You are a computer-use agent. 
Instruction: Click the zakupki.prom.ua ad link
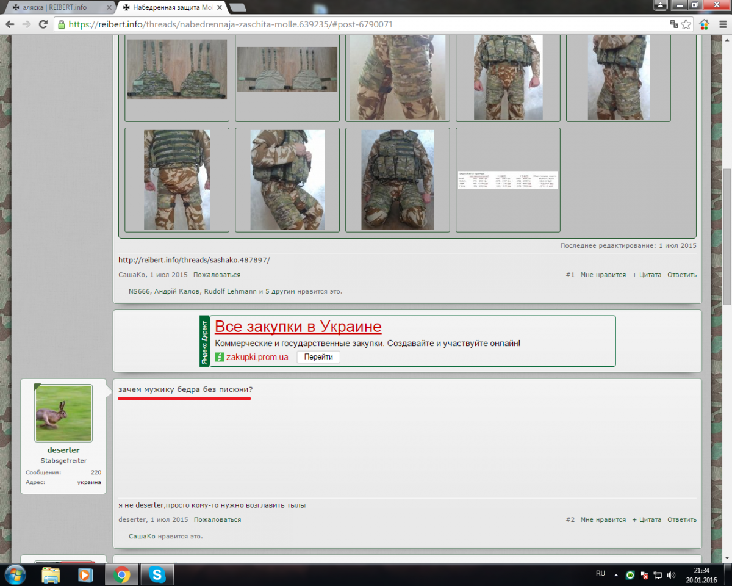tap(257, 357)
